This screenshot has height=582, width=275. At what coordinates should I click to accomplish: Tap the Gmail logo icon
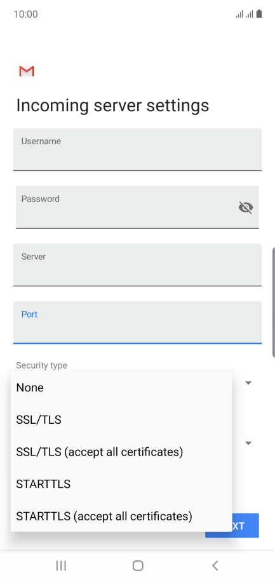[27, 71]
